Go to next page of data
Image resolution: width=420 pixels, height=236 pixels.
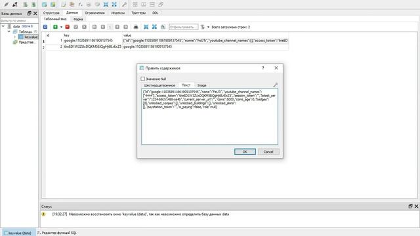[x=117, y=27]
